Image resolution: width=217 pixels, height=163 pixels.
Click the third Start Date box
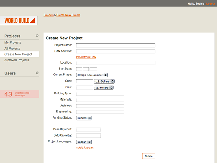coord(93,69)
